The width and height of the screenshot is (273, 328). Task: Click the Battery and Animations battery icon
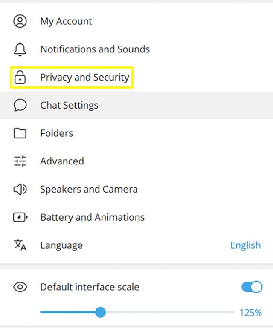pos(20,217)
